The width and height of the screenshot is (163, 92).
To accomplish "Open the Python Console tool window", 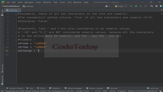I will pos(94,88).
